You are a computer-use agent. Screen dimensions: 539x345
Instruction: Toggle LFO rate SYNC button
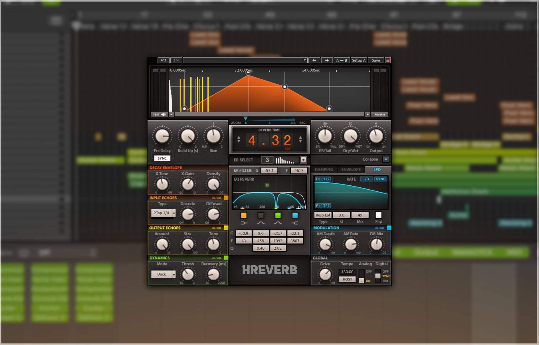(381, 179)
